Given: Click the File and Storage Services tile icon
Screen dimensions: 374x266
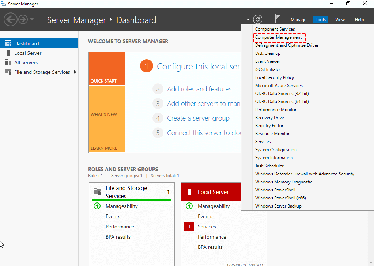Looking at the screenshot, I should click(x=98, y=191).
